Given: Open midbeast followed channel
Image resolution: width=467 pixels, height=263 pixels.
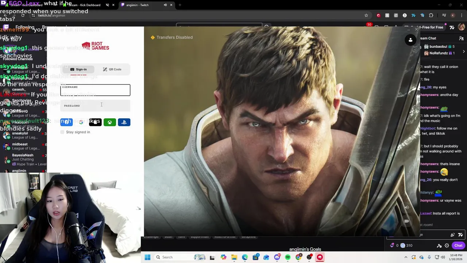Looking at the screenshot, I should 23,146.
